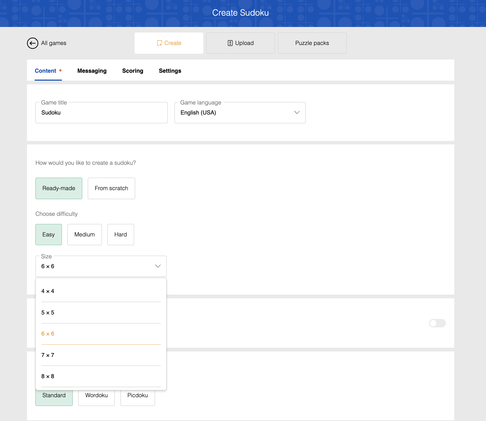486x421 pixels.
Task: Click the Upload icon
Action: pyautogui.click(x=230, y=43)
